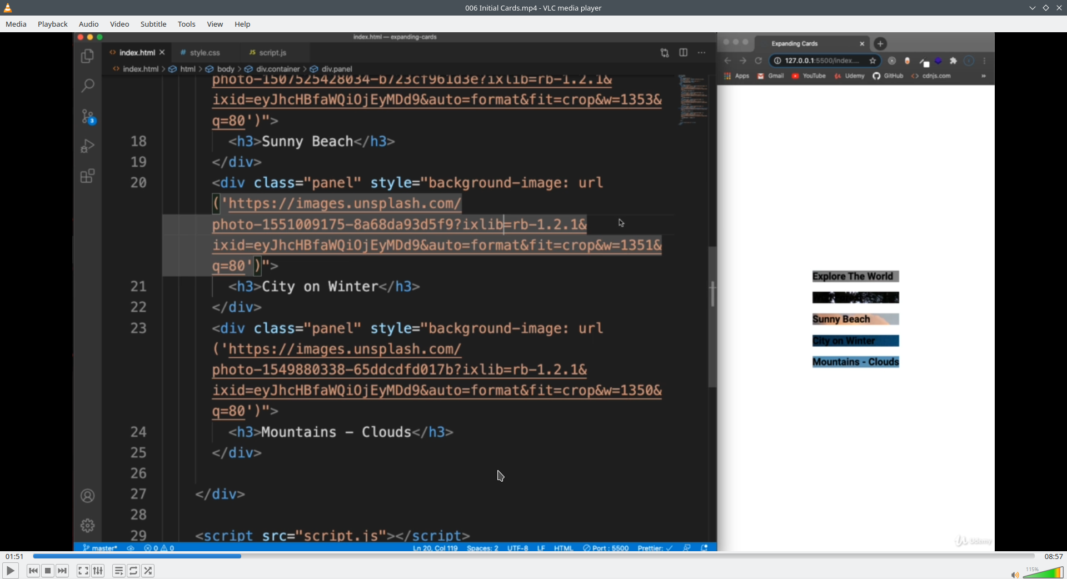
Task: Open the Playback menu
Action: click(x=53, y=24)
